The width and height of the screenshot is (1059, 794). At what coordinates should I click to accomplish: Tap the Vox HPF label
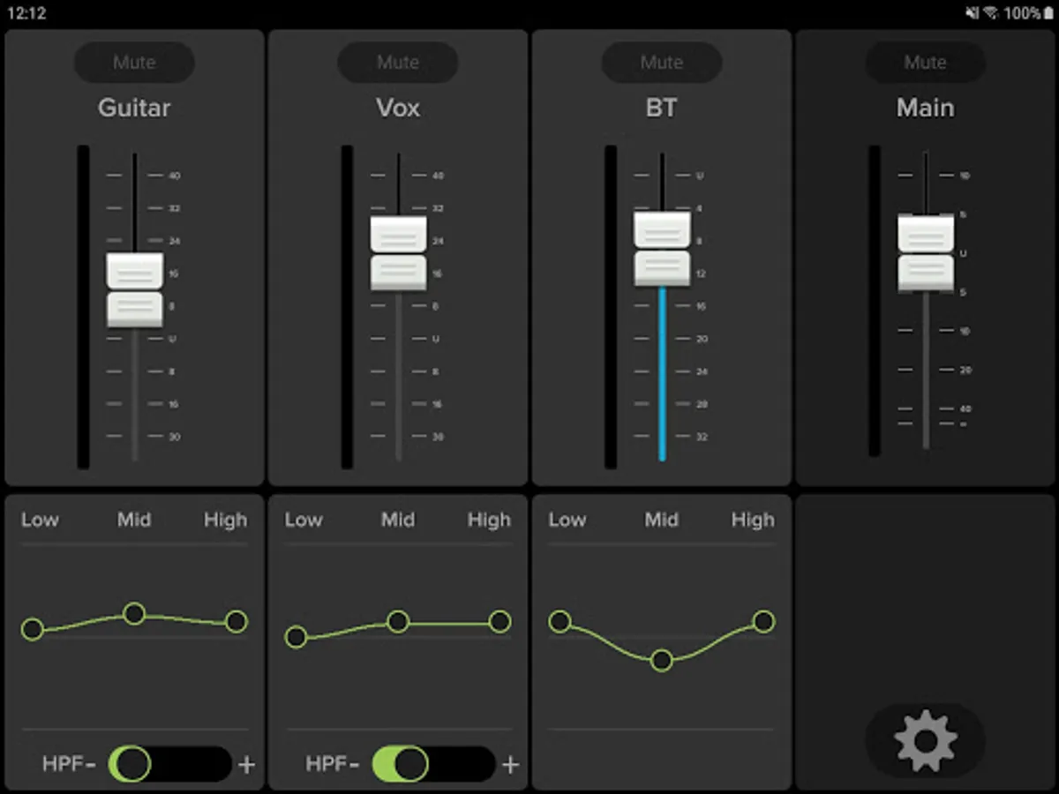[326, 764]
